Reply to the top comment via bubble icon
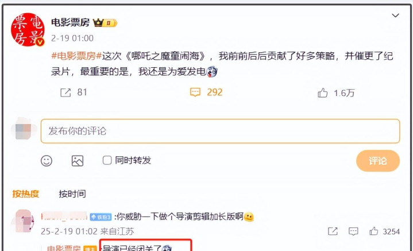Image resolution: width=413 pixels, height=251 pixels. point(353,231)
